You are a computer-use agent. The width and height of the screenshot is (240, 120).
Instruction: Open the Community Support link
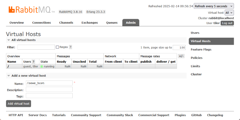pos(86,115)
